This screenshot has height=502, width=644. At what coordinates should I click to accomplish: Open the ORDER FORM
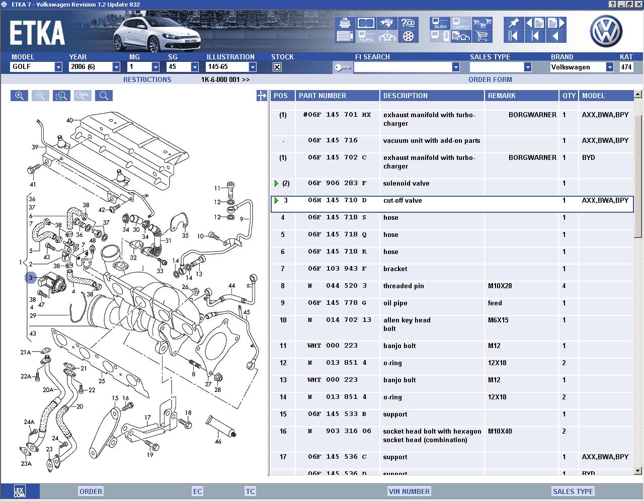point(490,79)
